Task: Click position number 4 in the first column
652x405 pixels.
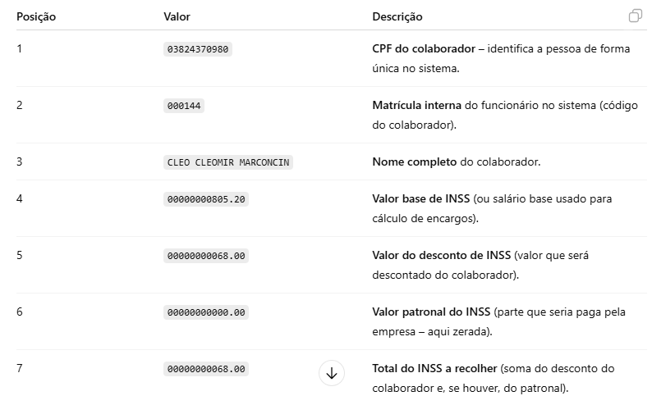Action: [x=20, y=199]
